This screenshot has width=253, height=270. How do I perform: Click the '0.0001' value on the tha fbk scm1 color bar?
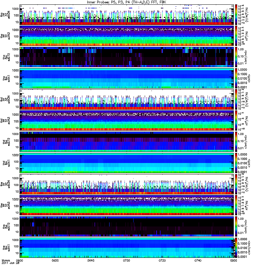coord(242,87)
